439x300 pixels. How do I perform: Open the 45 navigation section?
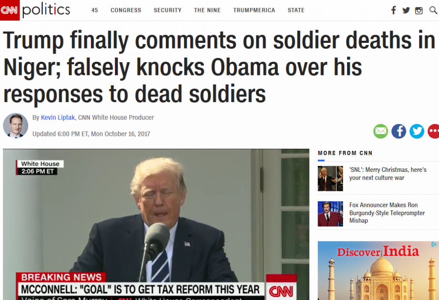pos(95,10)
